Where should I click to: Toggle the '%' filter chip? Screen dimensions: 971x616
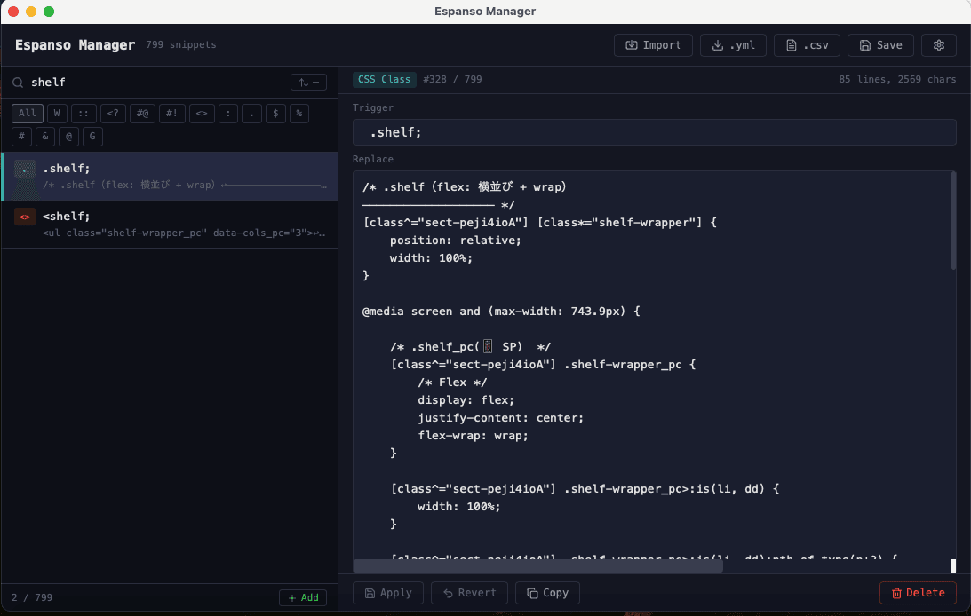point(299,114)
